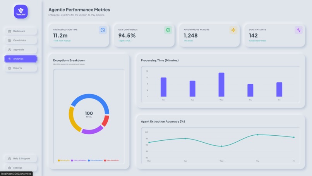Go to Case Intake
This screenshot has width=312, height=176.
[x=21, y=40]
